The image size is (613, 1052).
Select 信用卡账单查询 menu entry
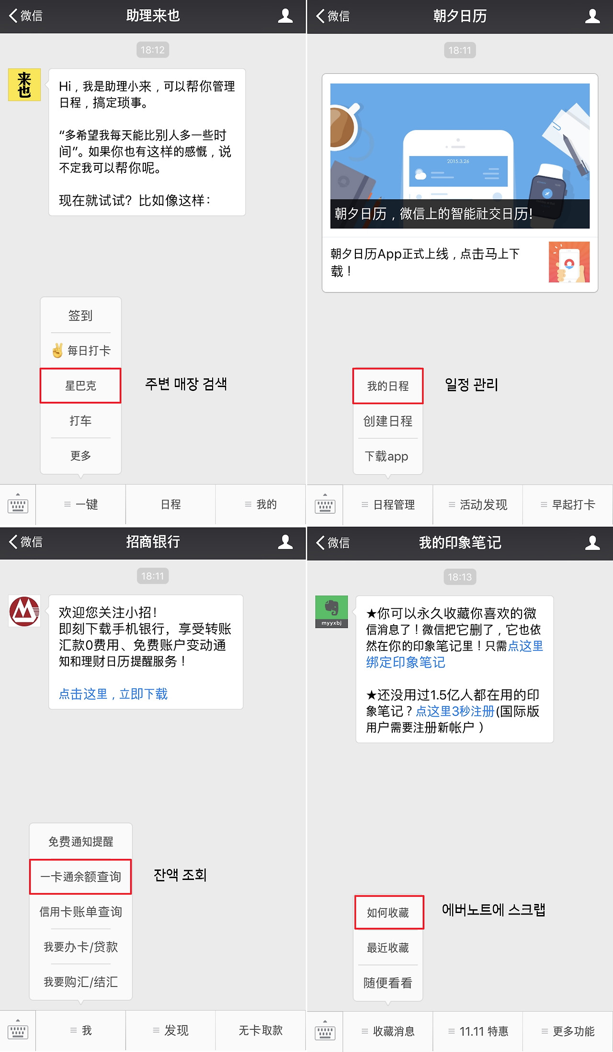[80, 912]
